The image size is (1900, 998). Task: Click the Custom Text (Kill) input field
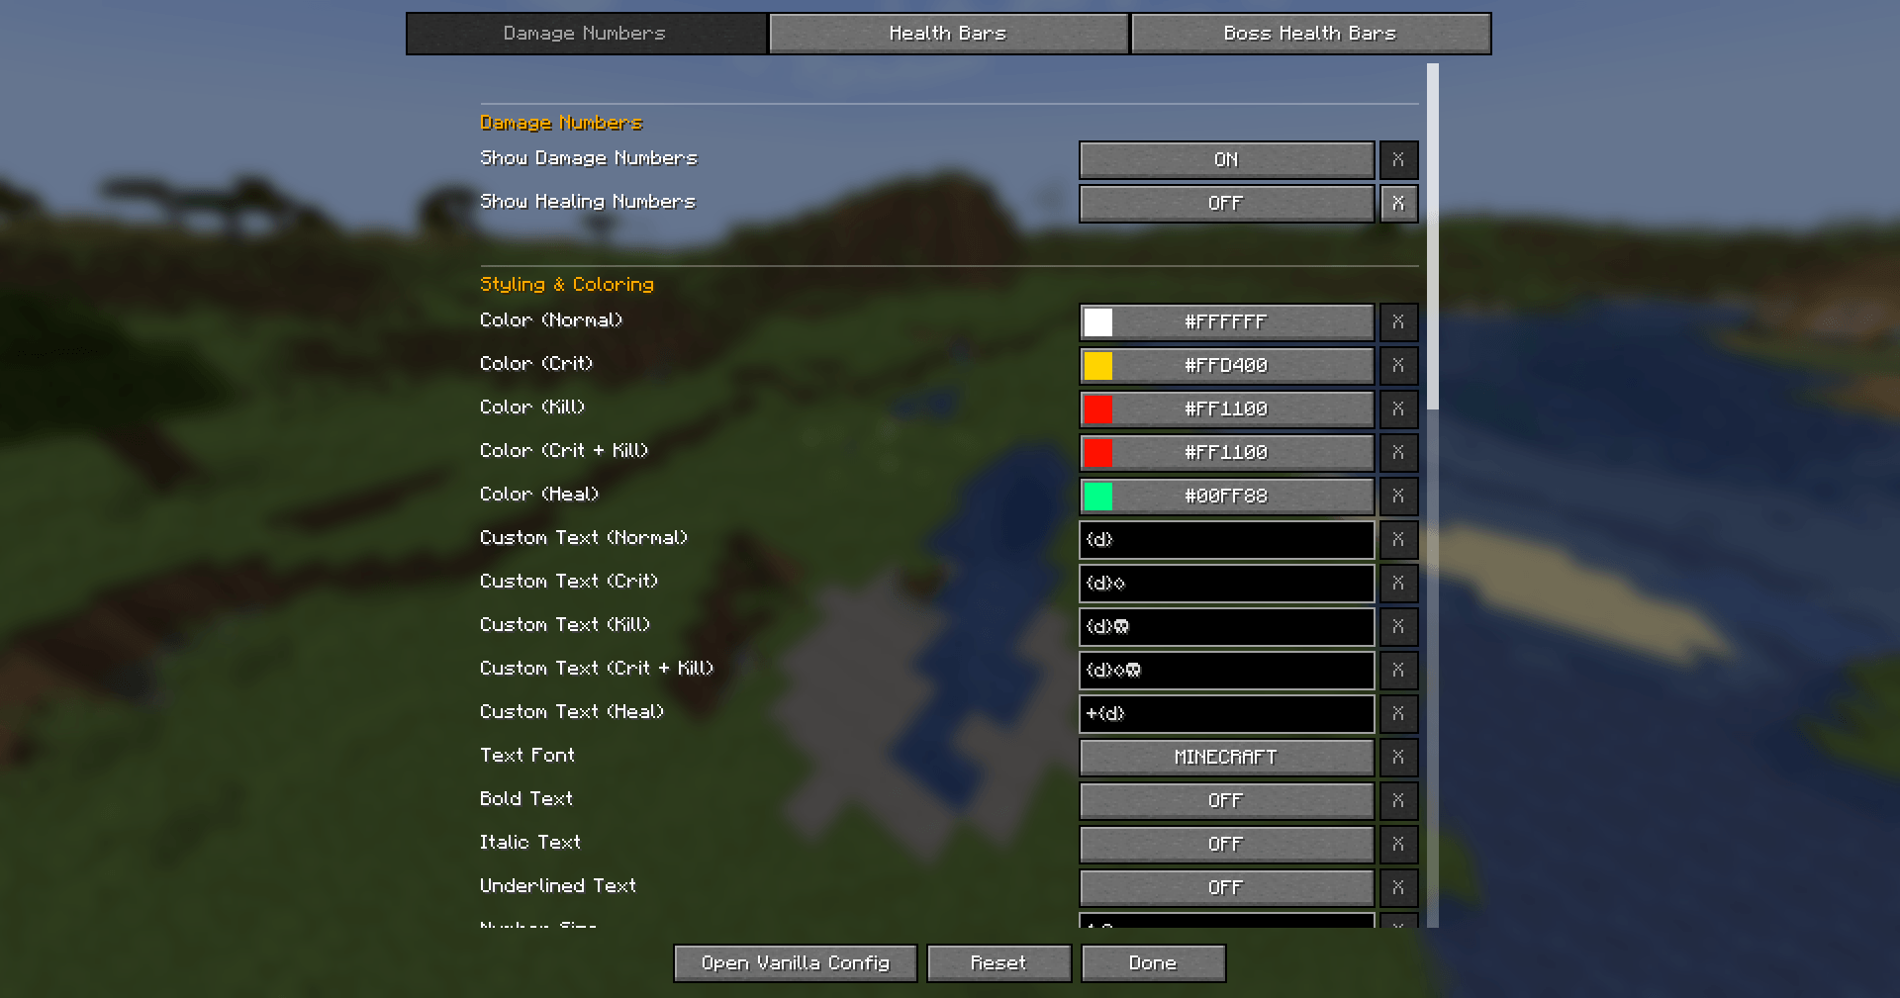click(1226, 626)
